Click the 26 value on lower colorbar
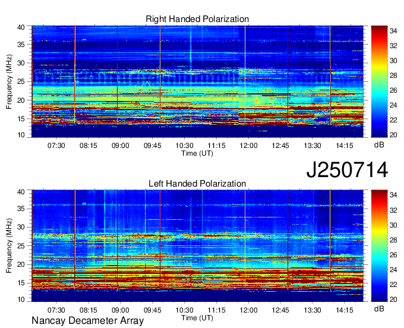 [x=393, y=255]
